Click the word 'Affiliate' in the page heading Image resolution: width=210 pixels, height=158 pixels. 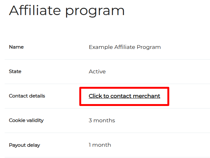pyautogui.click(x=34, y=10)
